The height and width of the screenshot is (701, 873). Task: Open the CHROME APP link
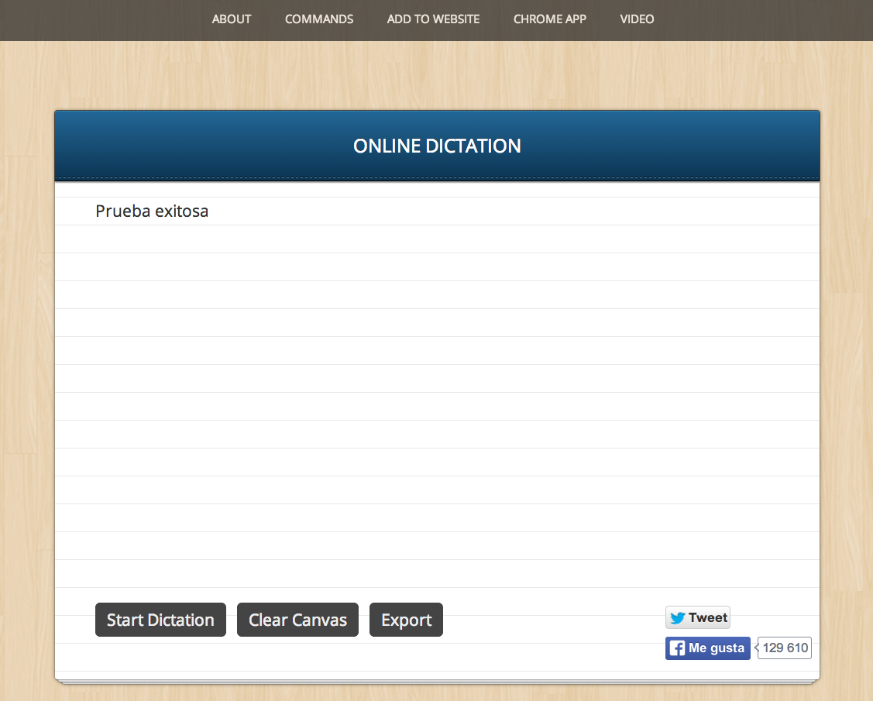549,19
